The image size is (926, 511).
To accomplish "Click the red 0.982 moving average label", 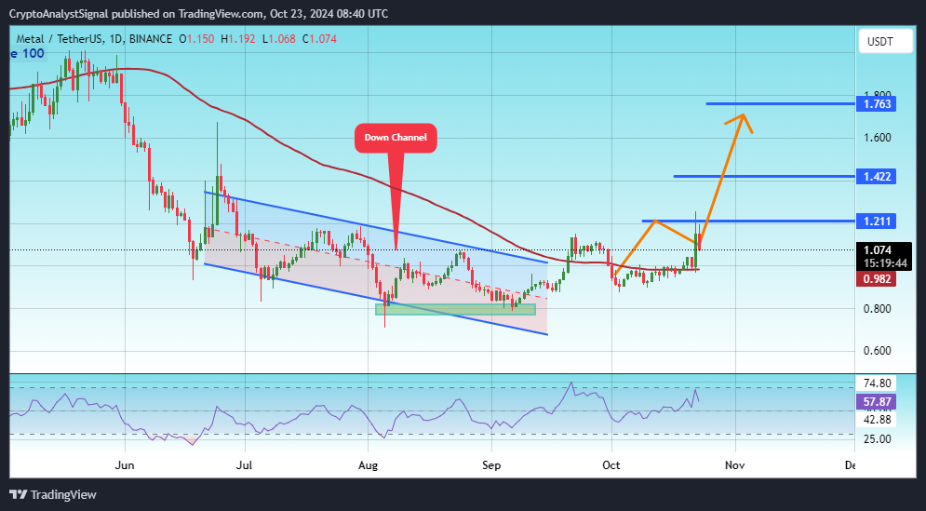I will pyautogui.click(x=877, y=279).
